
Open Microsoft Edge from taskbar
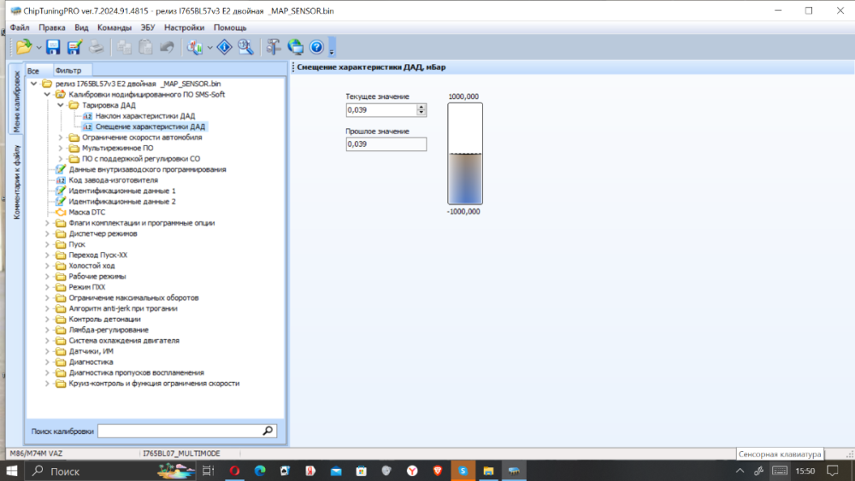[260, 471]
